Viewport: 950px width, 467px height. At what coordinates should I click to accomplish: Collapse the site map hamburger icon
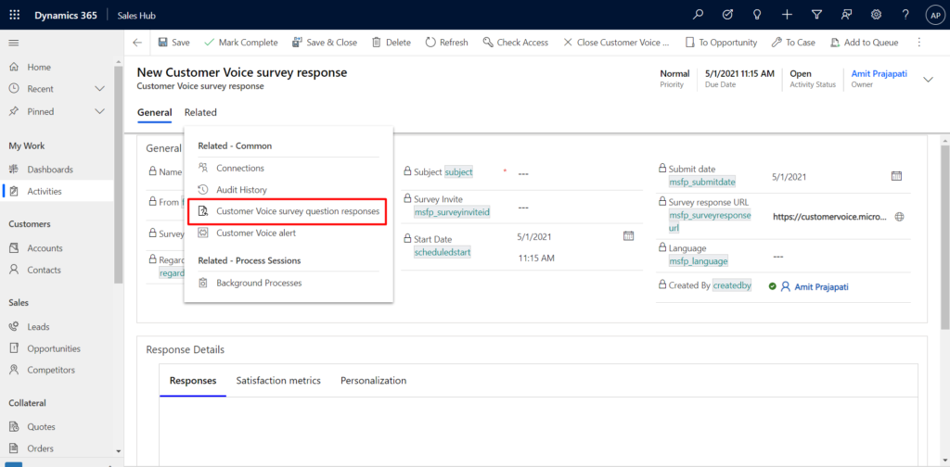coord(13,43)
